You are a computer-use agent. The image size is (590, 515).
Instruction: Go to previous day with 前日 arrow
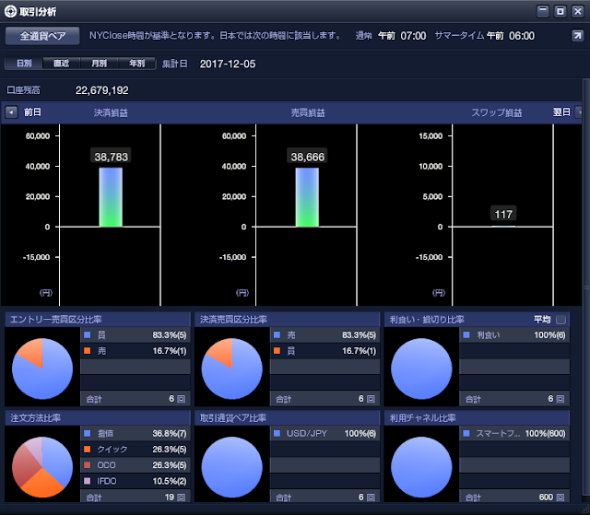pos(11,112)
